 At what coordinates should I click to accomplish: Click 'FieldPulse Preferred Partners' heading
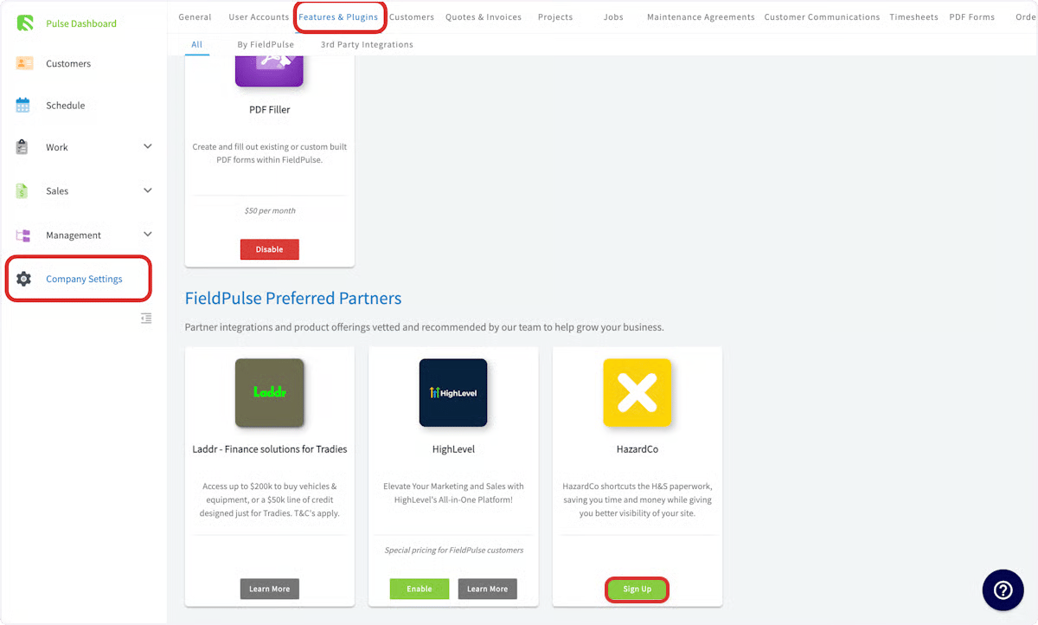pos(293,299)
